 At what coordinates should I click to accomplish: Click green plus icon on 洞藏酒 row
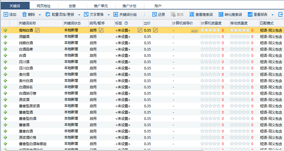coord(5,36)
